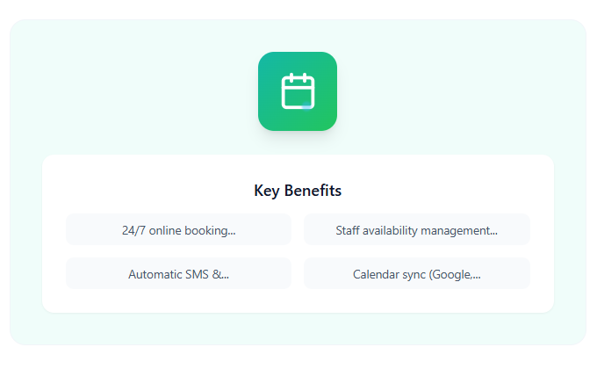
Task: Select the "24/7 online booking..." benefit
Action: 178,230
